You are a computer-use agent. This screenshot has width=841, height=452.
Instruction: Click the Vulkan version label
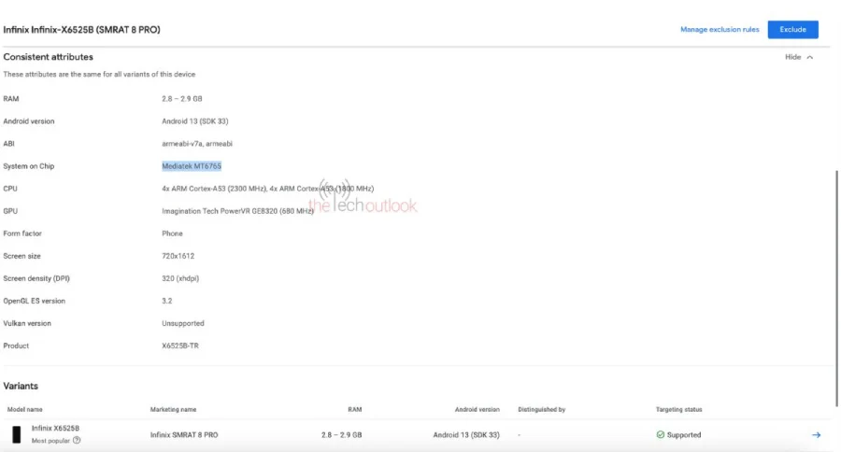(x=27, y=324)
